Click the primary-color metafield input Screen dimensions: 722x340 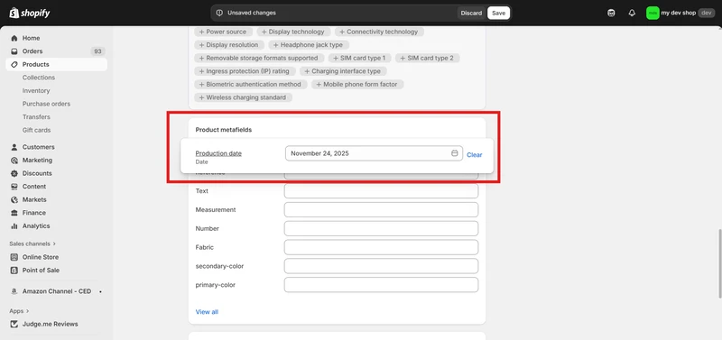pyautogui.click(x=381, y=285)
